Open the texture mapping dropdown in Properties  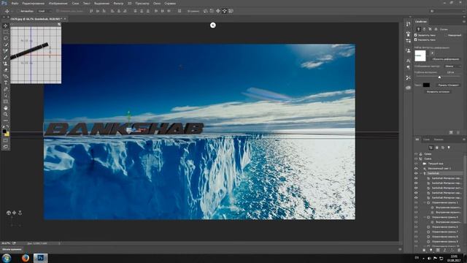click(452, 66)
